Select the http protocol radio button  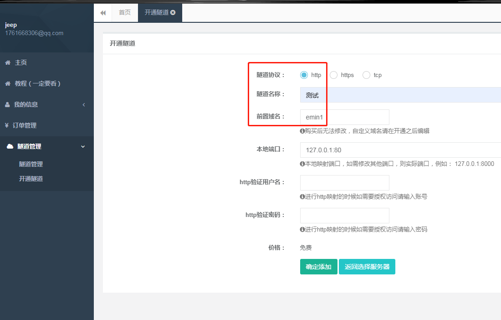[304, 75]
